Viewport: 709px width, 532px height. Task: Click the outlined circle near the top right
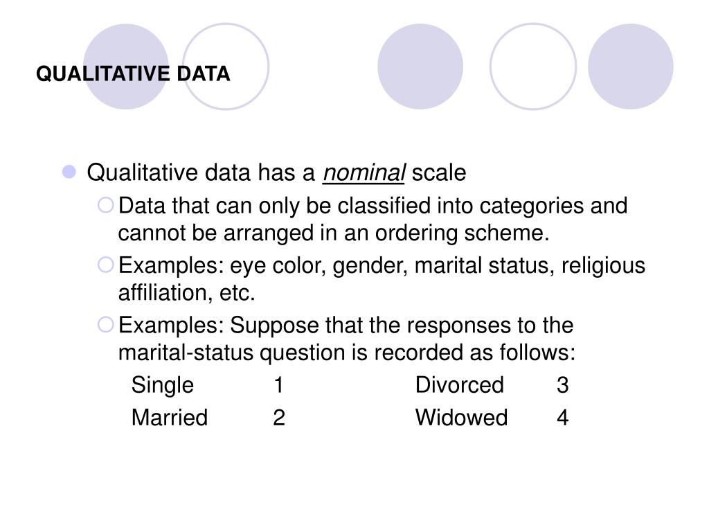click(533, 66)
